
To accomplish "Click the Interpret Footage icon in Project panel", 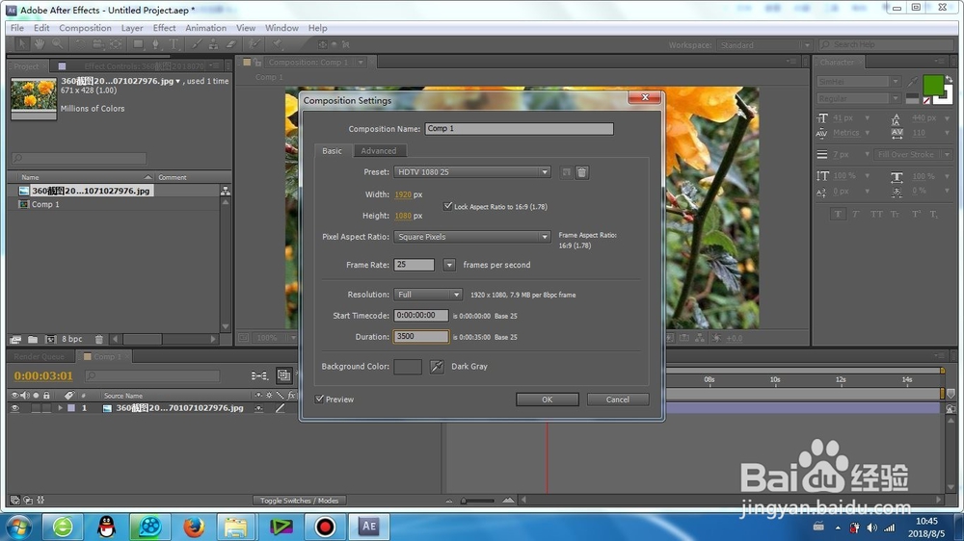I will 15,339.
